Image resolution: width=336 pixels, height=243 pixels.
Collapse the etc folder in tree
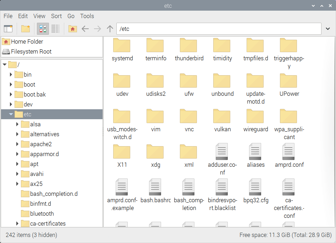(11, 114)
